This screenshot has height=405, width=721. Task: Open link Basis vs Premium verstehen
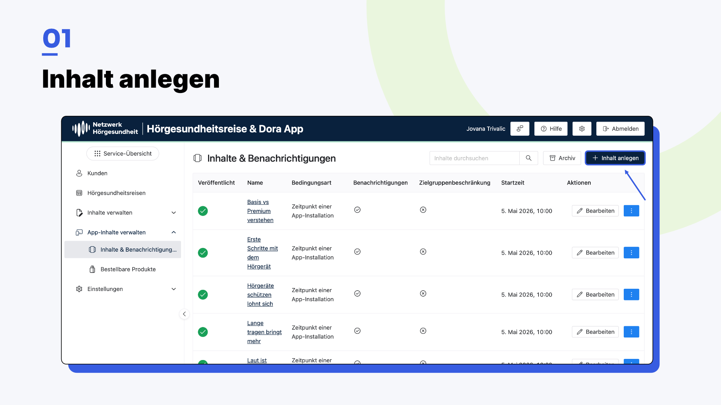coord(260,211)
